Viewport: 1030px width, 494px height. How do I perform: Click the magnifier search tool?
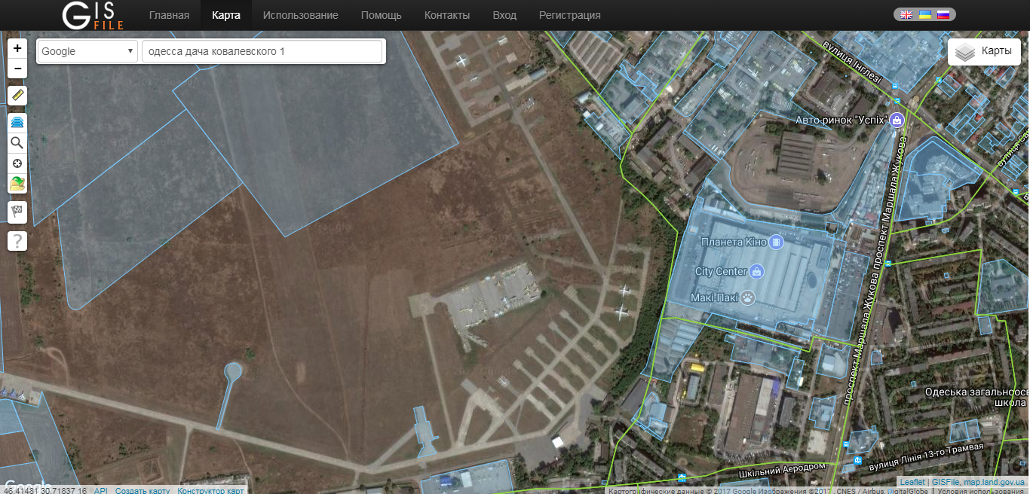[17, 142]
